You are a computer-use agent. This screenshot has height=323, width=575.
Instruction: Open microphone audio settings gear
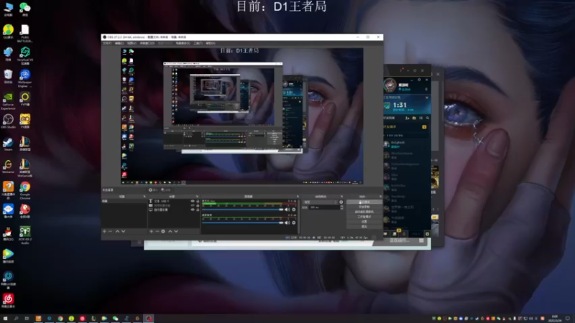click(294, 210)
